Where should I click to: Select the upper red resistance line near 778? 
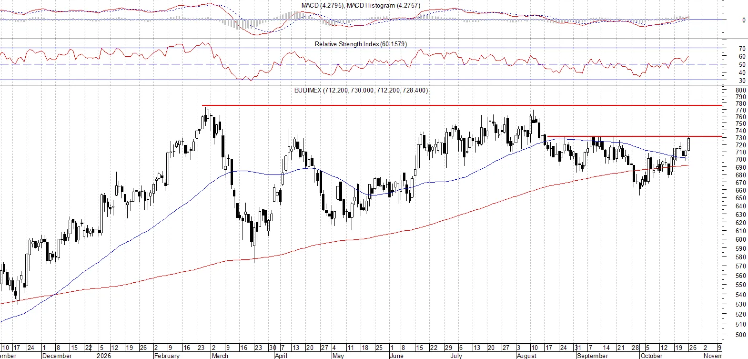click(462, 105)
